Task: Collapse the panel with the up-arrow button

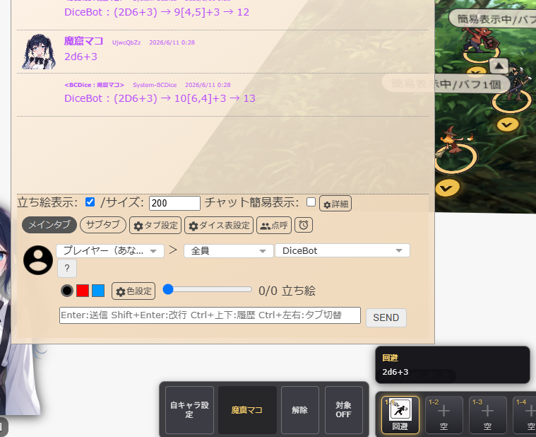Action: (499, 66)
